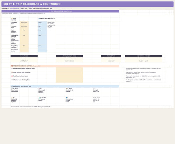175x144 pixels.
Task: Click the calendar icon in Milestone Booking Alerts
Action: click(x=12, y=66)
